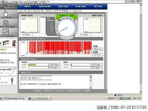This screenshot has width=148, height=111.
Task: Open the ISP 고르기 navigation tab
Action: 98,7
